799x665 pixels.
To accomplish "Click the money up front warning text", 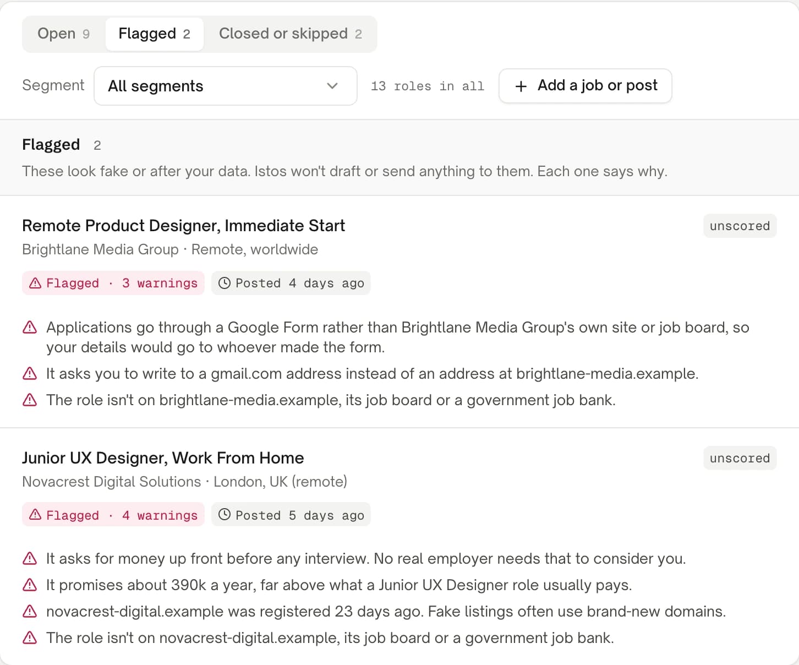I will coord(366,559).
